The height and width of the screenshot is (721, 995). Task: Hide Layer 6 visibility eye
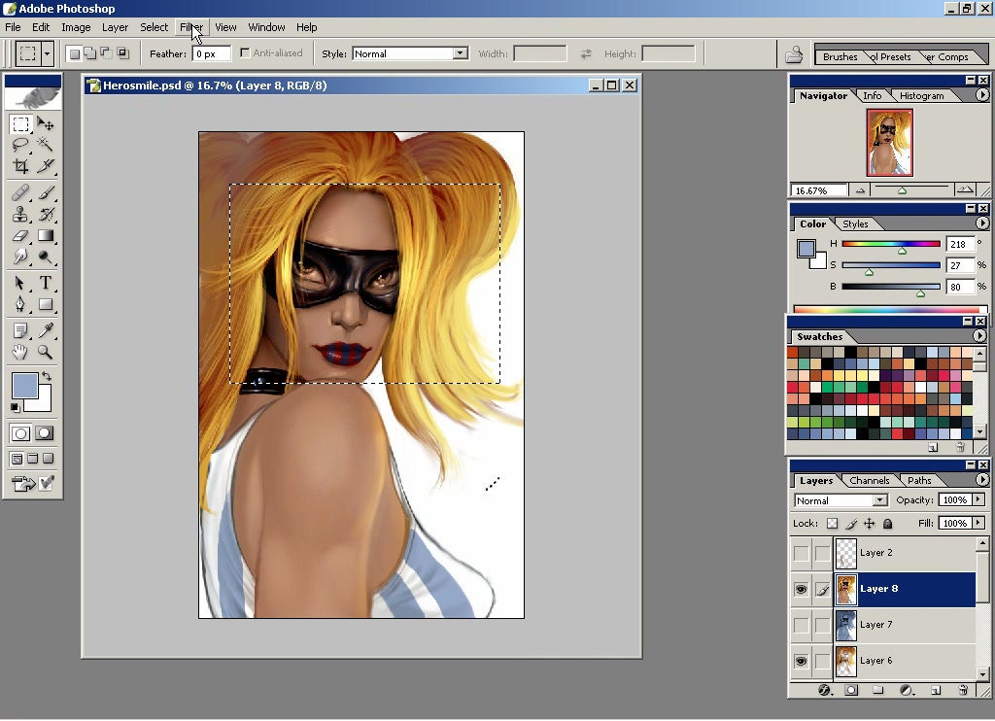coord(802,662)
